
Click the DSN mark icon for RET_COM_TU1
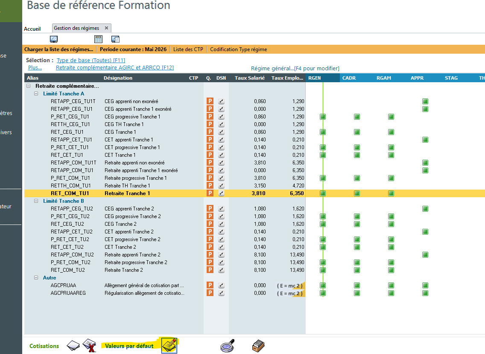click(221, 193)
